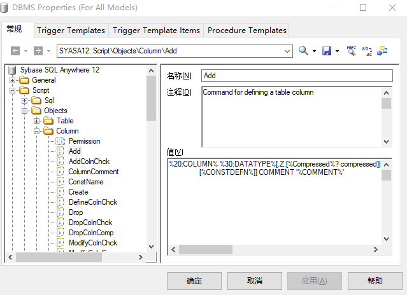This screenshot has height=295, width=407.
Task: Open the Trigger Template Items tab
Action: coord(156,31)
